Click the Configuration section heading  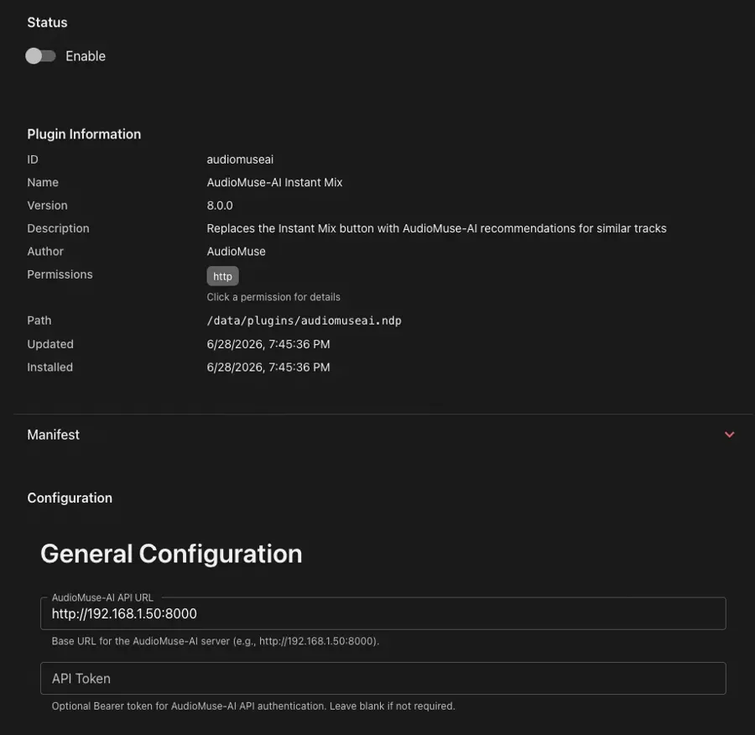tap(70, 498)
